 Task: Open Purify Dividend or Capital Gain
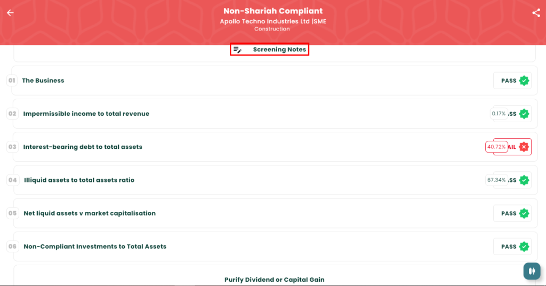[274, 280]
